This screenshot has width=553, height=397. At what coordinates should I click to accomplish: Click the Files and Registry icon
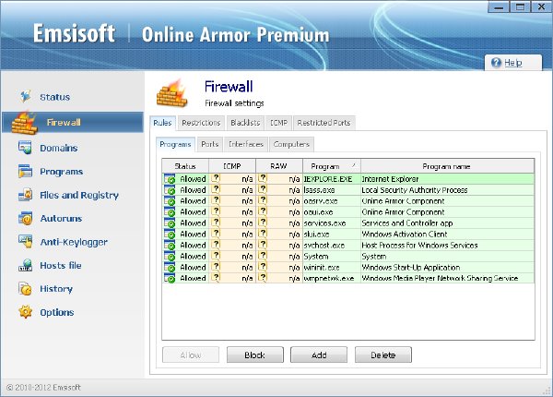pos(25,195)
